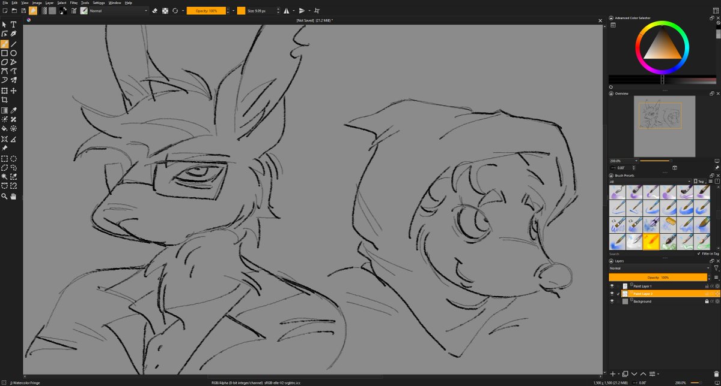Open the Window menu
This screenshot has width=721, height=386.
point(115,2)
